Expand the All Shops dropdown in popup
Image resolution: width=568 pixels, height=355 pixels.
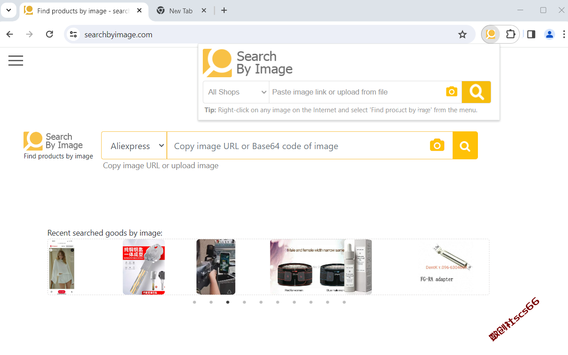pyautogui.click(x=236, y=92)
